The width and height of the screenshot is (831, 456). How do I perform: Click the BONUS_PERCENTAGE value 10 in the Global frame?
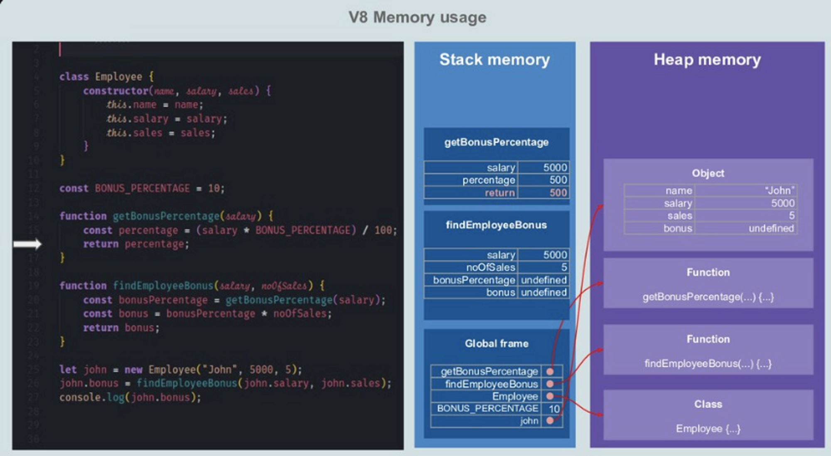coord(554,409)
